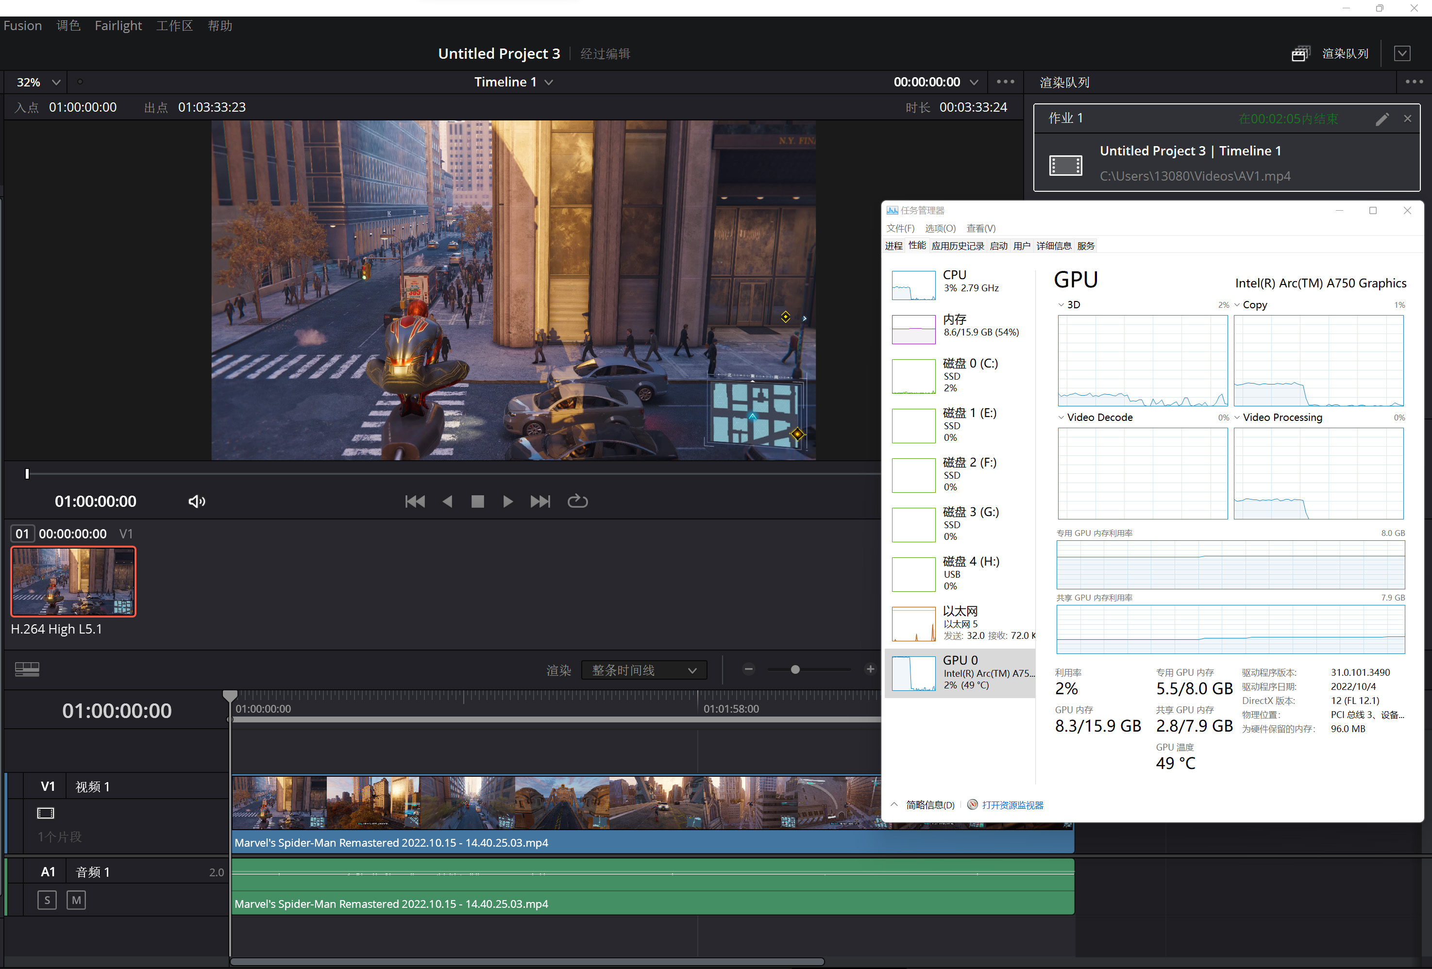Viewport: 1432px width, 969px height.
Task: Select the loop playback icon
Action: [x=577, y=501]
